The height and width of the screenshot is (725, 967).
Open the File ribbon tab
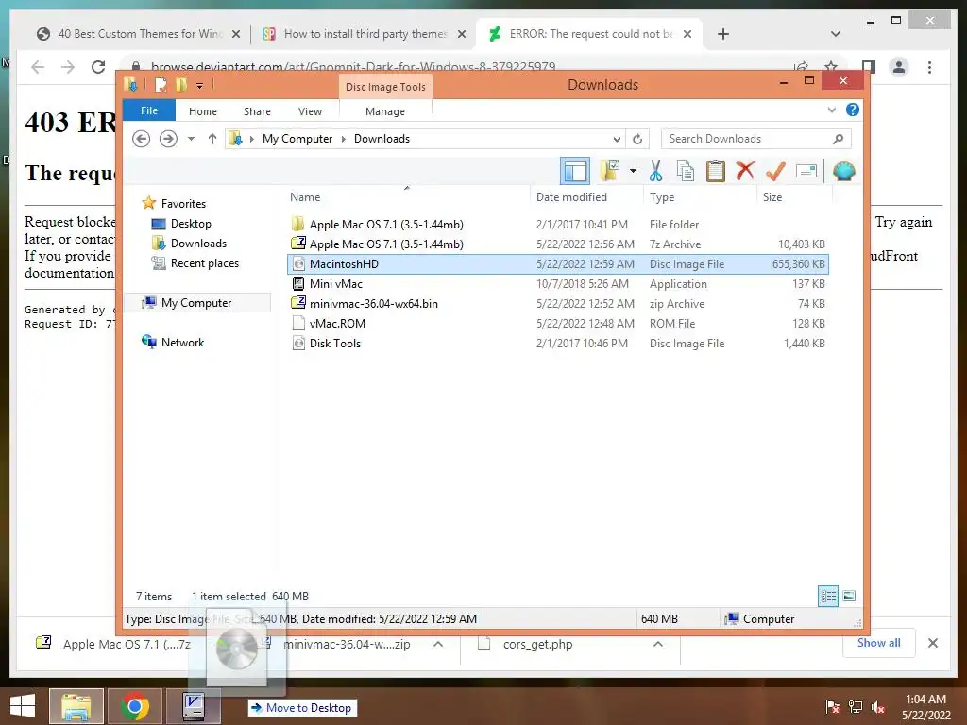click(x=149, y=110)
